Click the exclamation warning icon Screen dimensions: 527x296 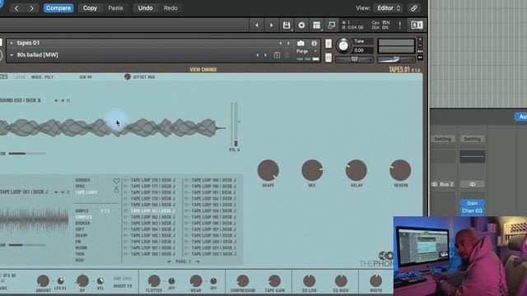pyautogui.click(x=399, y=25)
